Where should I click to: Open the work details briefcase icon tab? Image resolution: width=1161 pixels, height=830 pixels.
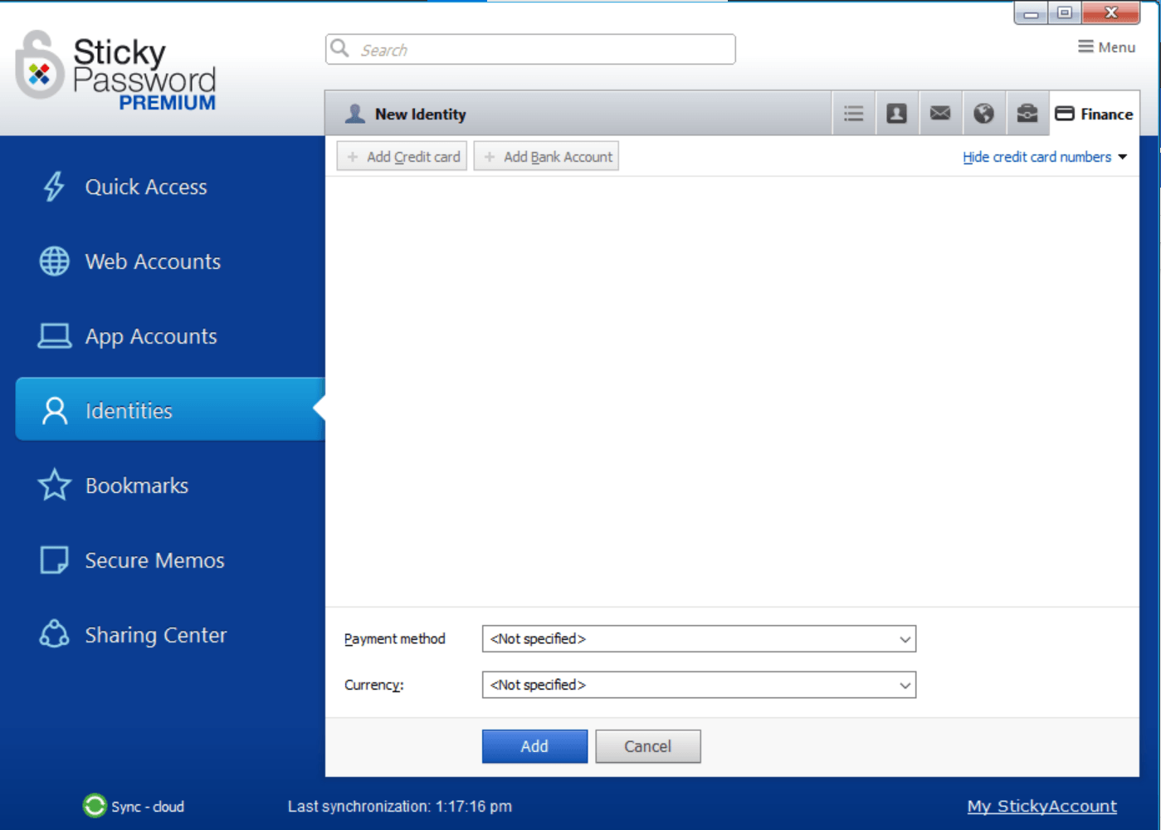point(1027,113)
